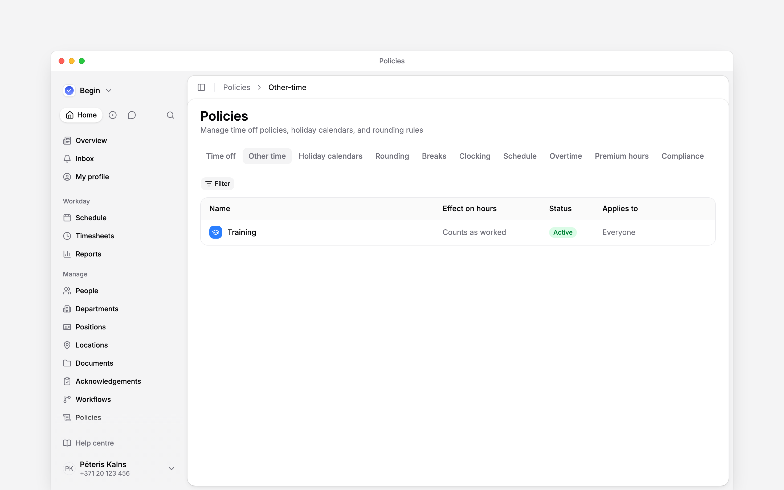Select the Other time tab

pos(267,156)
